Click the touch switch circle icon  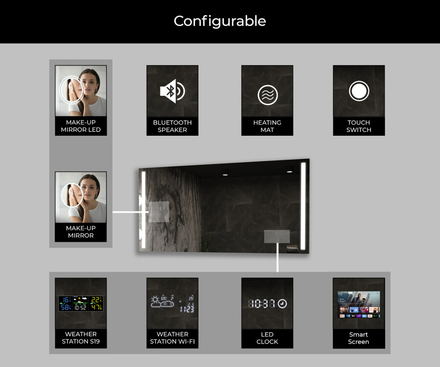(359, 91)
